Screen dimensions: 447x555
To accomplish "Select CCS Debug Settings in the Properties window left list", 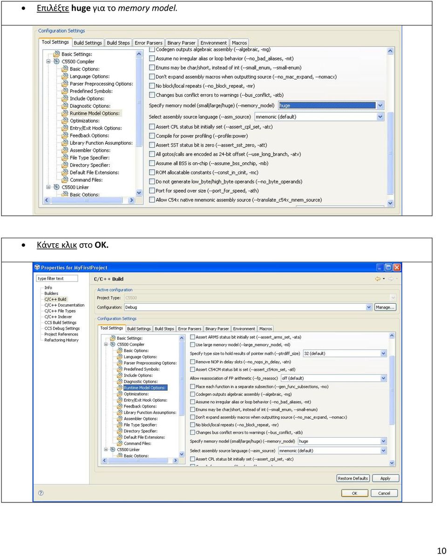I will (x=62, y=328).
